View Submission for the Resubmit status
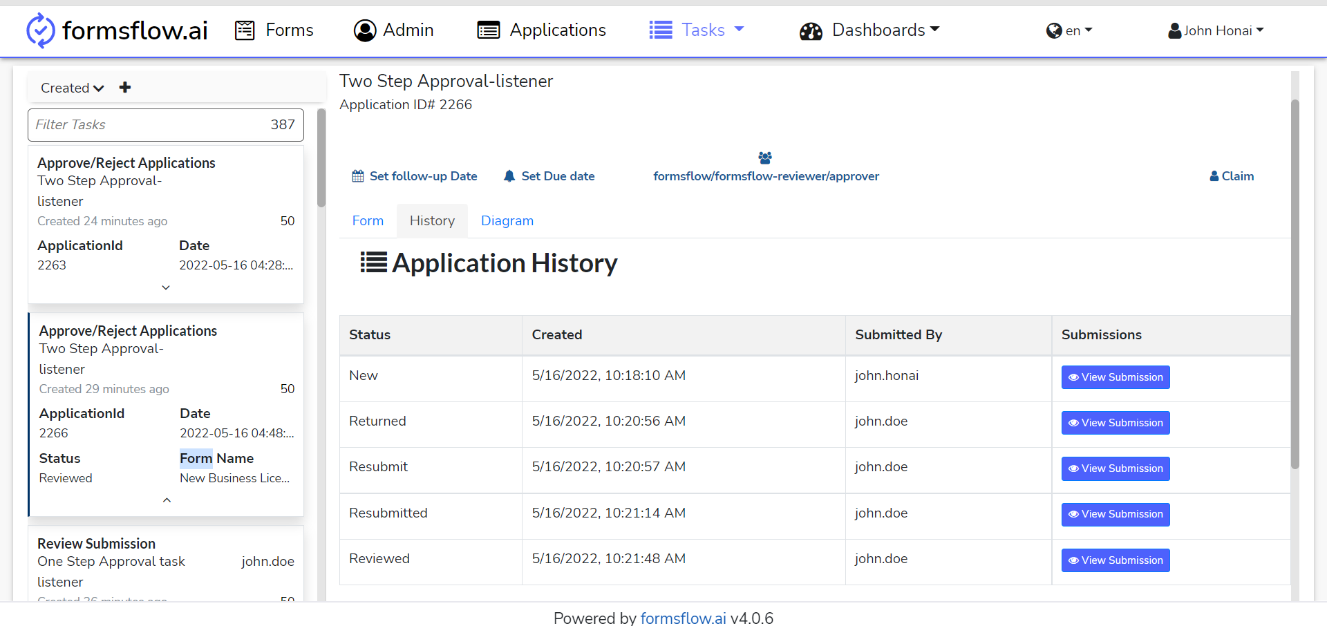This screenshot has height=626, width=1327. 1116,468
